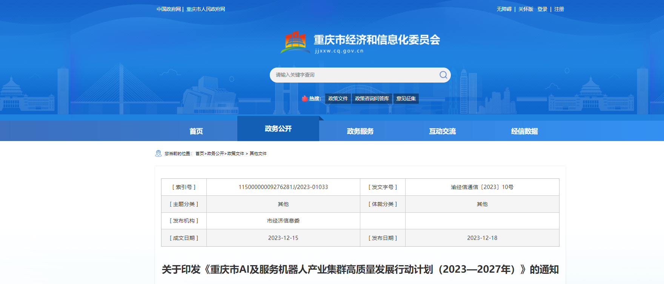Click the 意见征集 hot search tag

pyautogui.click(x=406, y=98)
